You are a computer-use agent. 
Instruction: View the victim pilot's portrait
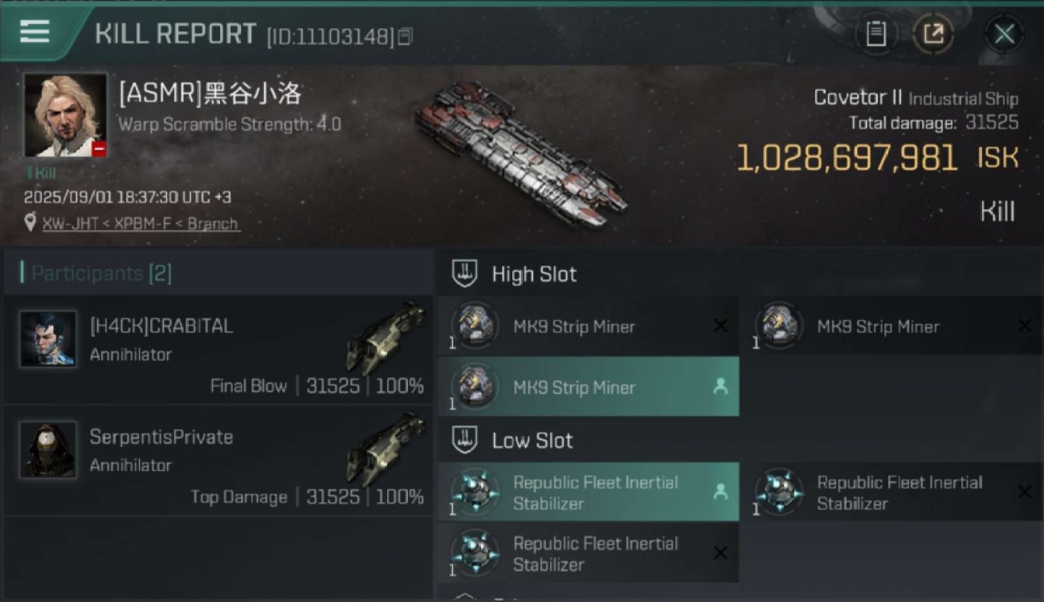point(65,116)
